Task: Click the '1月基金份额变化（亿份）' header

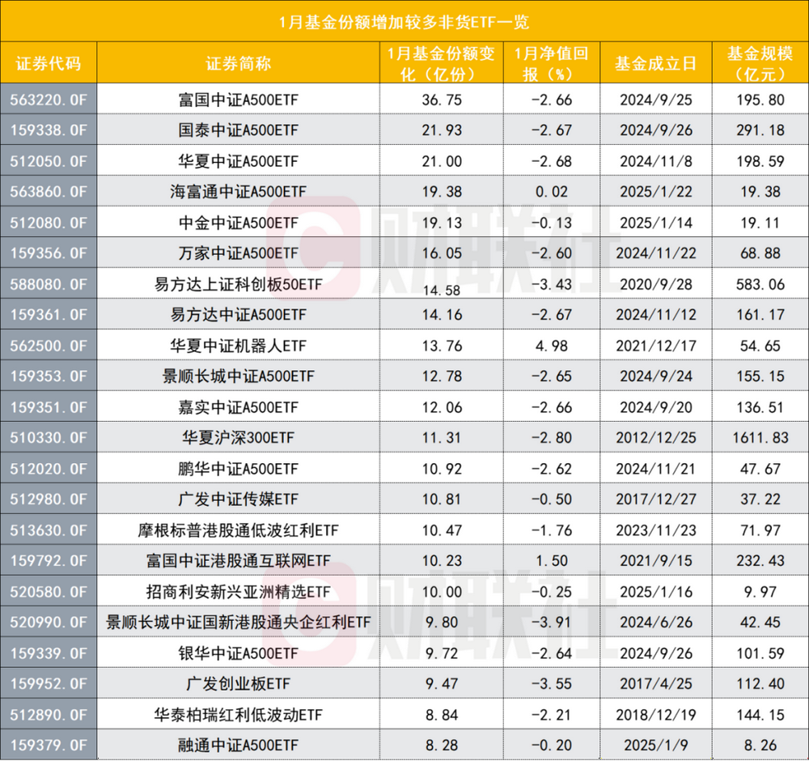Action: (441, 63)
